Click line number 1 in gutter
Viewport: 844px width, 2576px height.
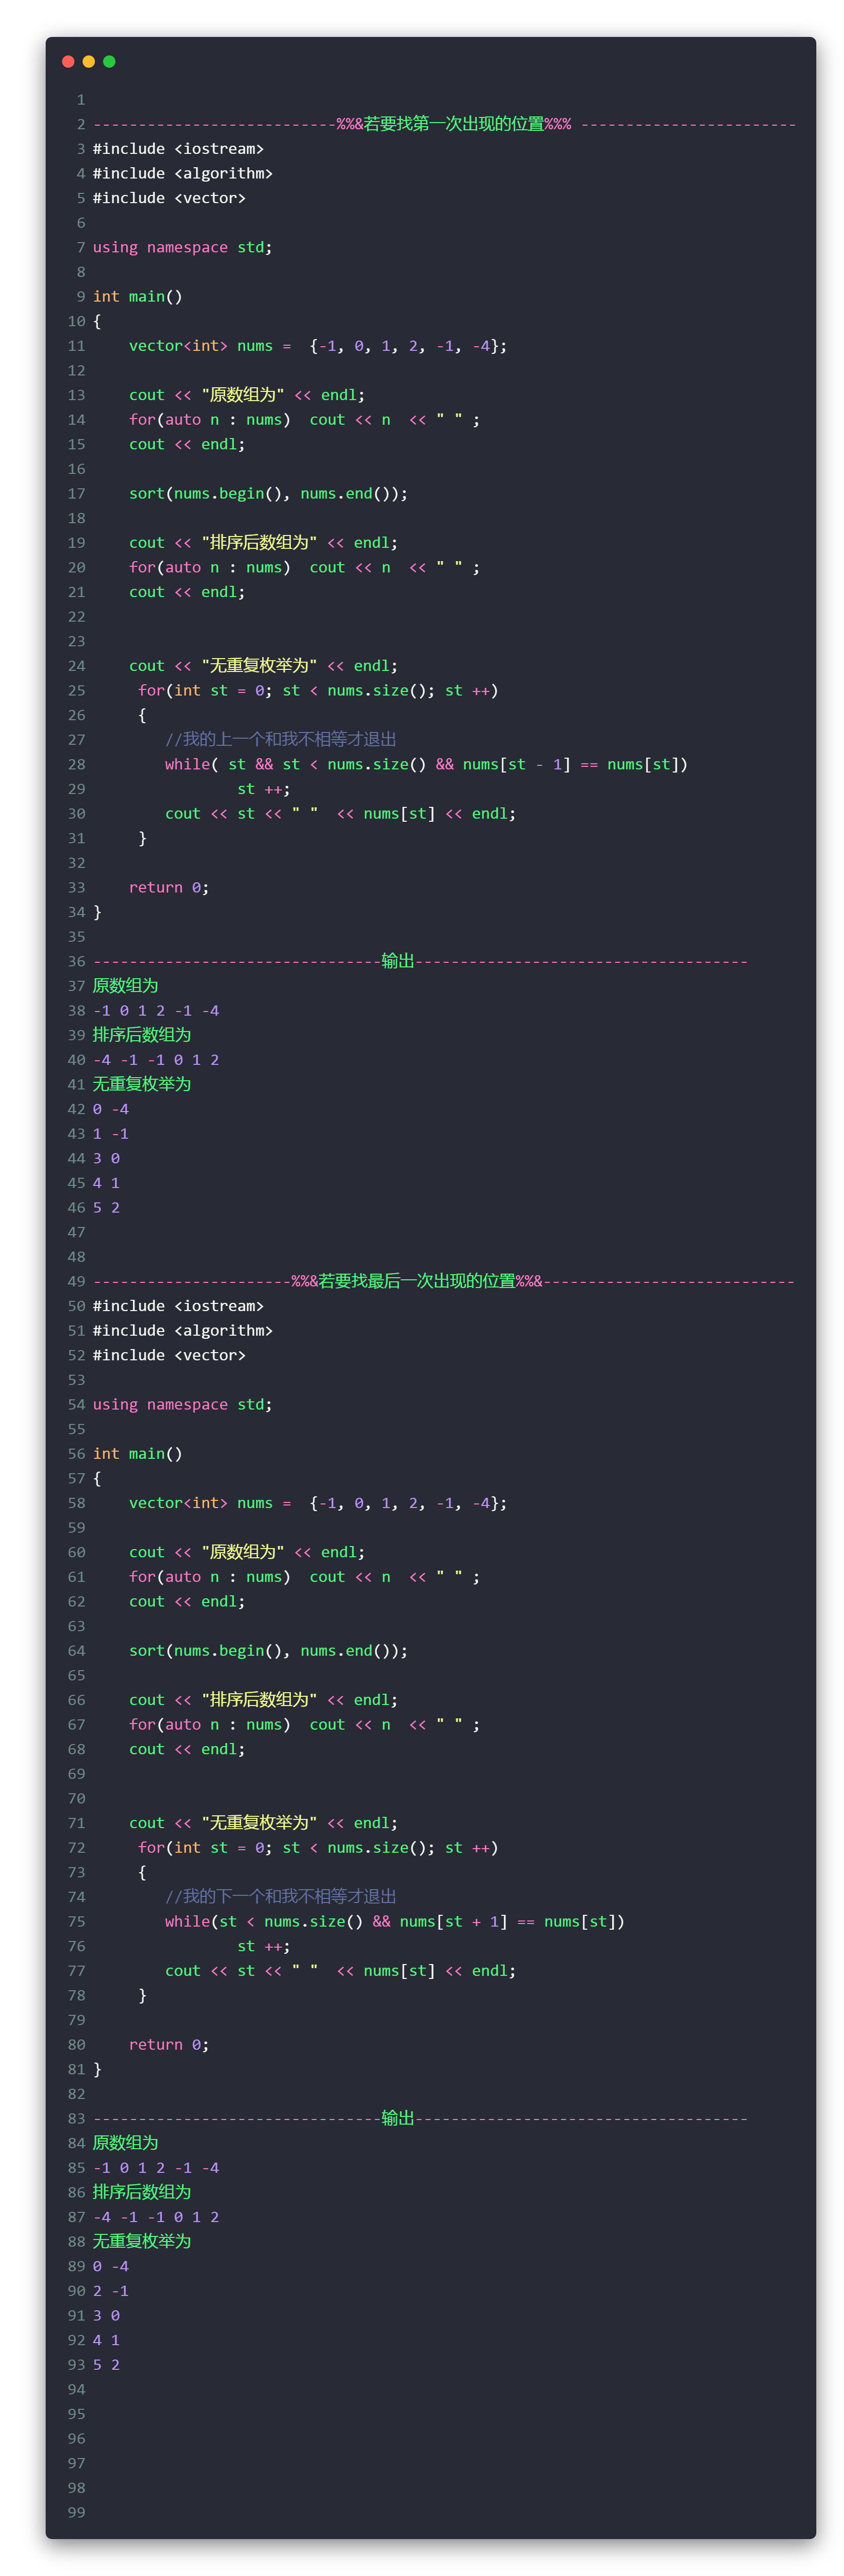pos(81,100)
